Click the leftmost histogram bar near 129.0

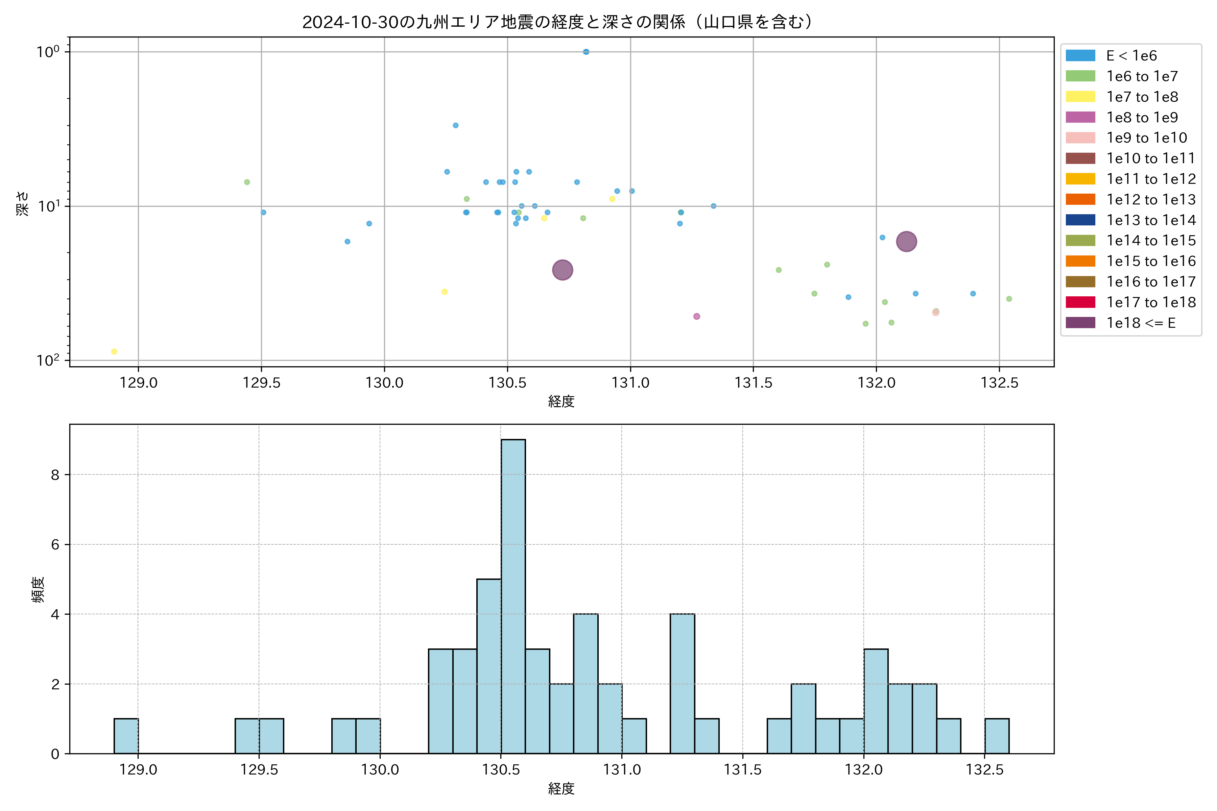[126, 736]
